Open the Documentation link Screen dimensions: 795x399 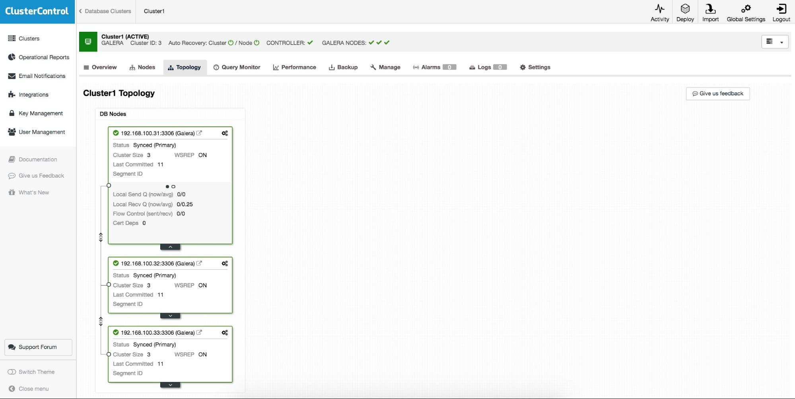33,159
